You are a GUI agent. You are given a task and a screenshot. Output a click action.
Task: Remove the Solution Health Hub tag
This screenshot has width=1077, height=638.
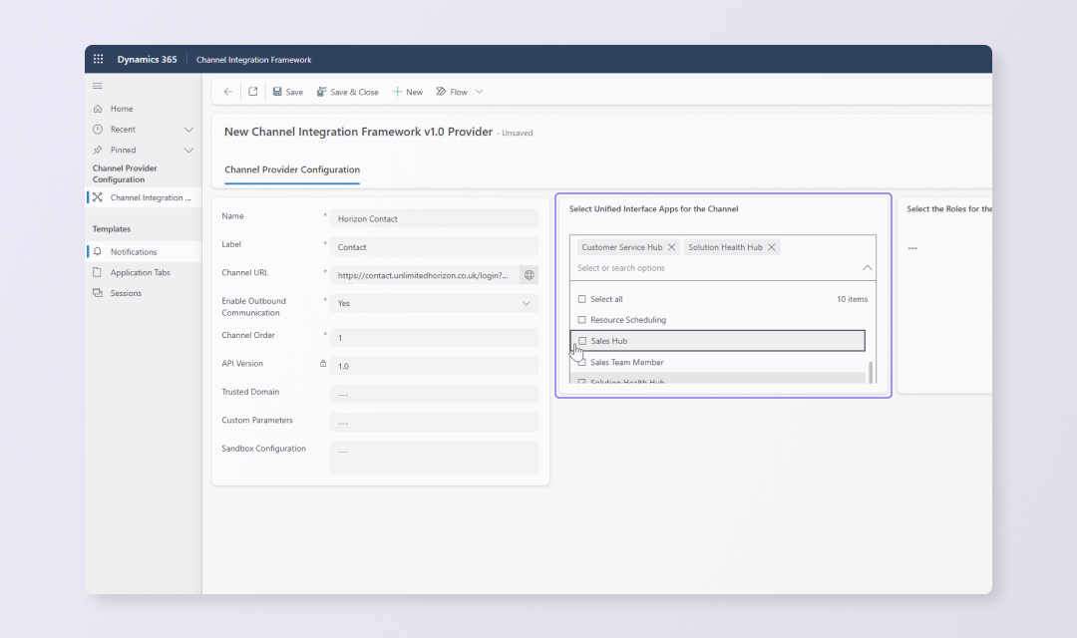pyautogui.click(x=772, y=247)
